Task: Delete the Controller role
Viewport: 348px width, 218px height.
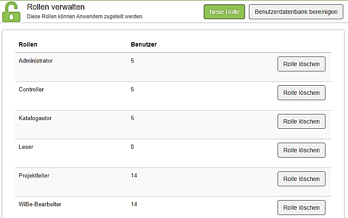Action: [301, 93]
